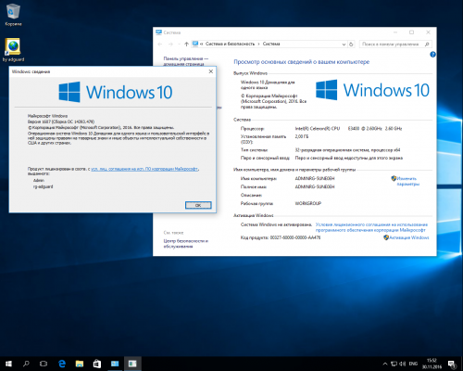Open the Microsoft license terms link in winver
The image size is (463, 371).
point(144,169)
